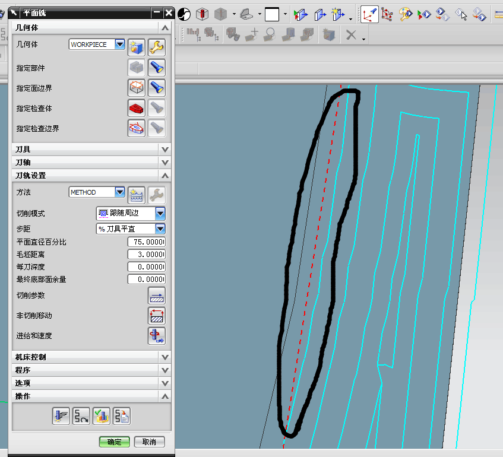Click the black-white circular toolbar icon
Image resolution: width=503 pixels, height=457 pixels.
coord(184,14)
